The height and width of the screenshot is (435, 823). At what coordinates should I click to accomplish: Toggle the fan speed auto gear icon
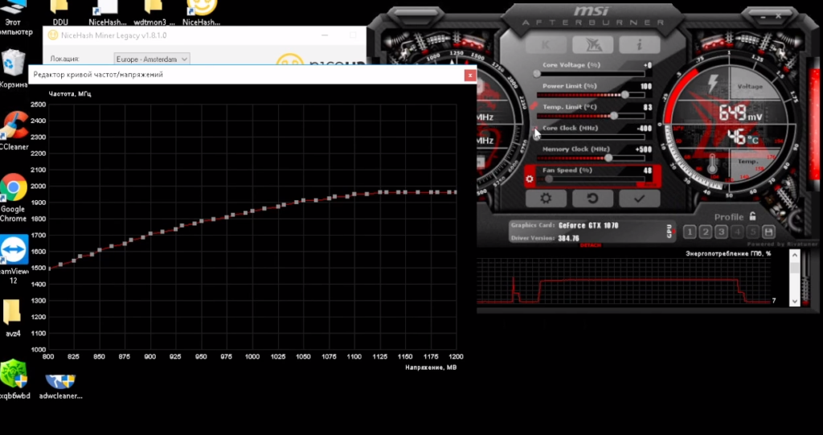(530, 179)
